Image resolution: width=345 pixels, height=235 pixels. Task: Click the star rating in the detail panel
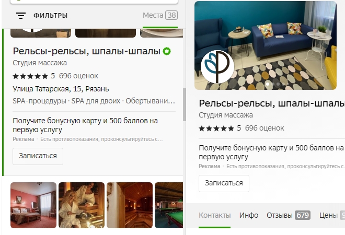(216, 128)
